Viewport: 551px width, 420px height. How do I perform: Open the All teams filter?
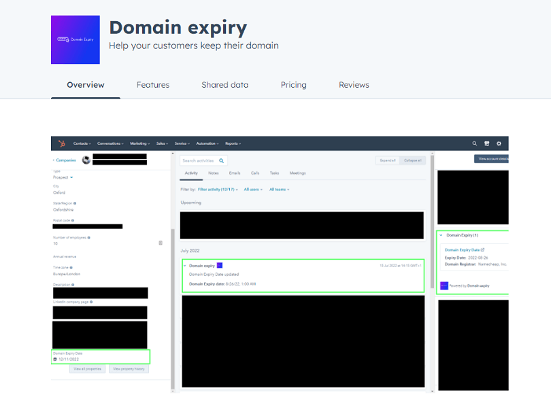click(x=280, y=190)
